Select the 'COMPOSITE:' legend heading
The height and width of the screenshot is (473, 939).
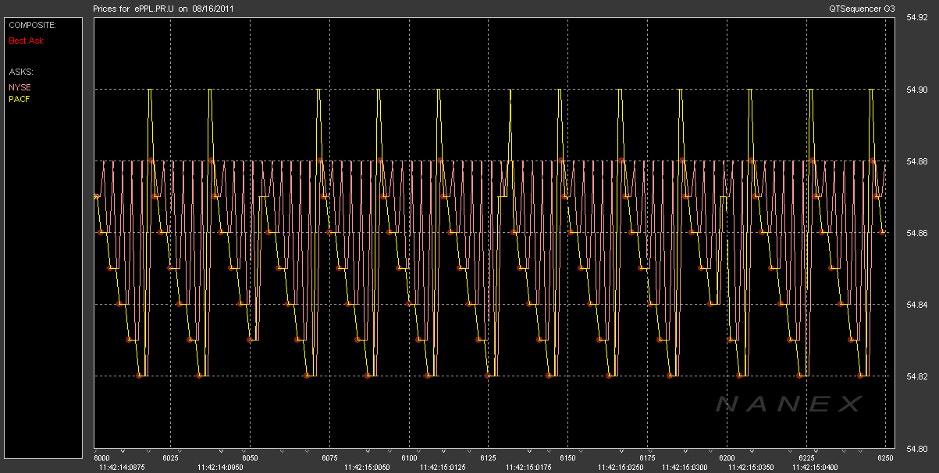click(x=32, y=25)
